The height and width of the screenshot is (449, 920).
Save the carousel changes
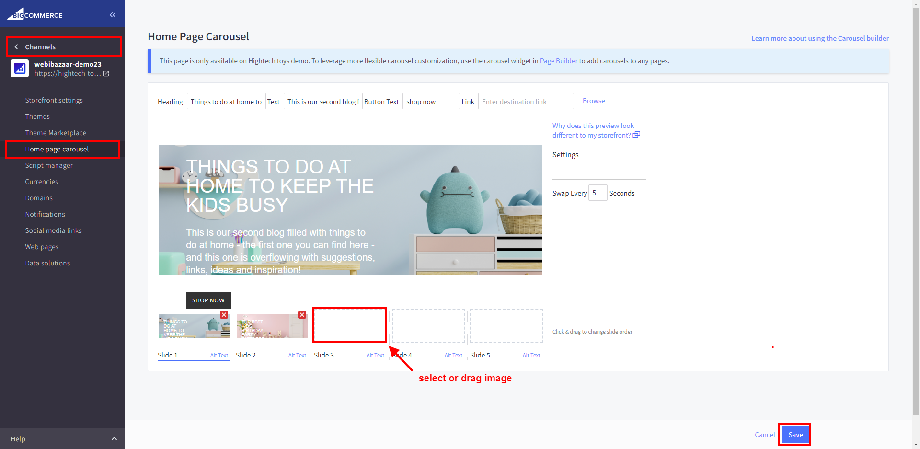pos(795,435)
